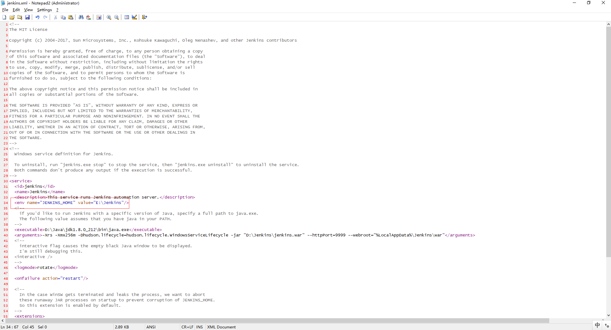This screenshot has width=611, height=330.
Task: Save file using the floppy disk icon
Action: point(27,17)
